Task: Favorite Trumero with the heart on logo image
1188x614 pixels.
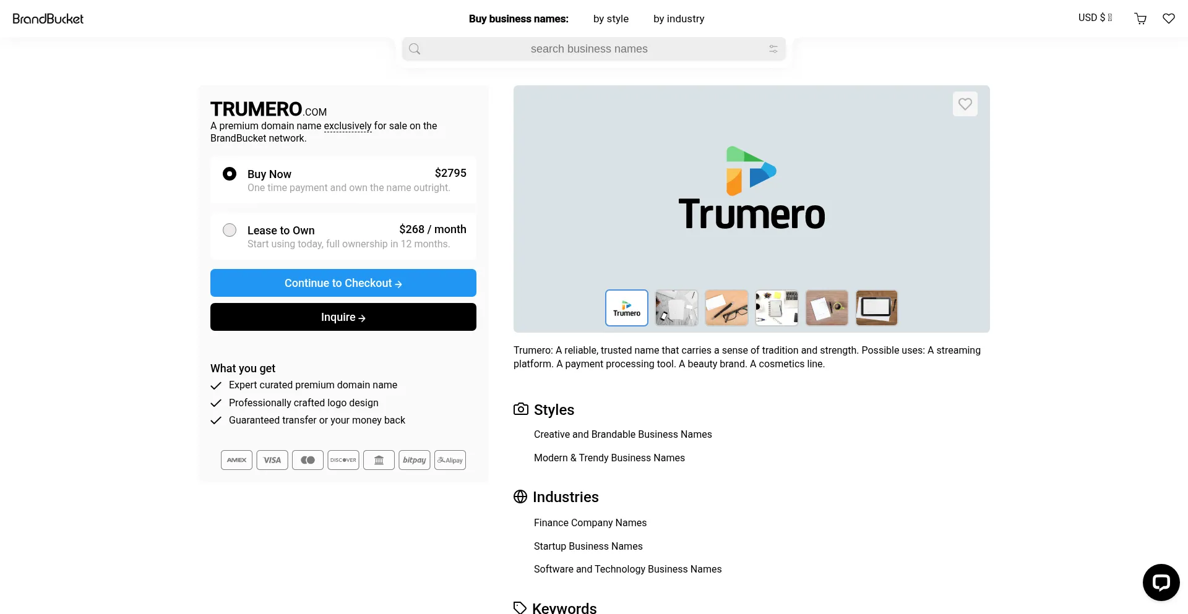Action: coord(965,104)
